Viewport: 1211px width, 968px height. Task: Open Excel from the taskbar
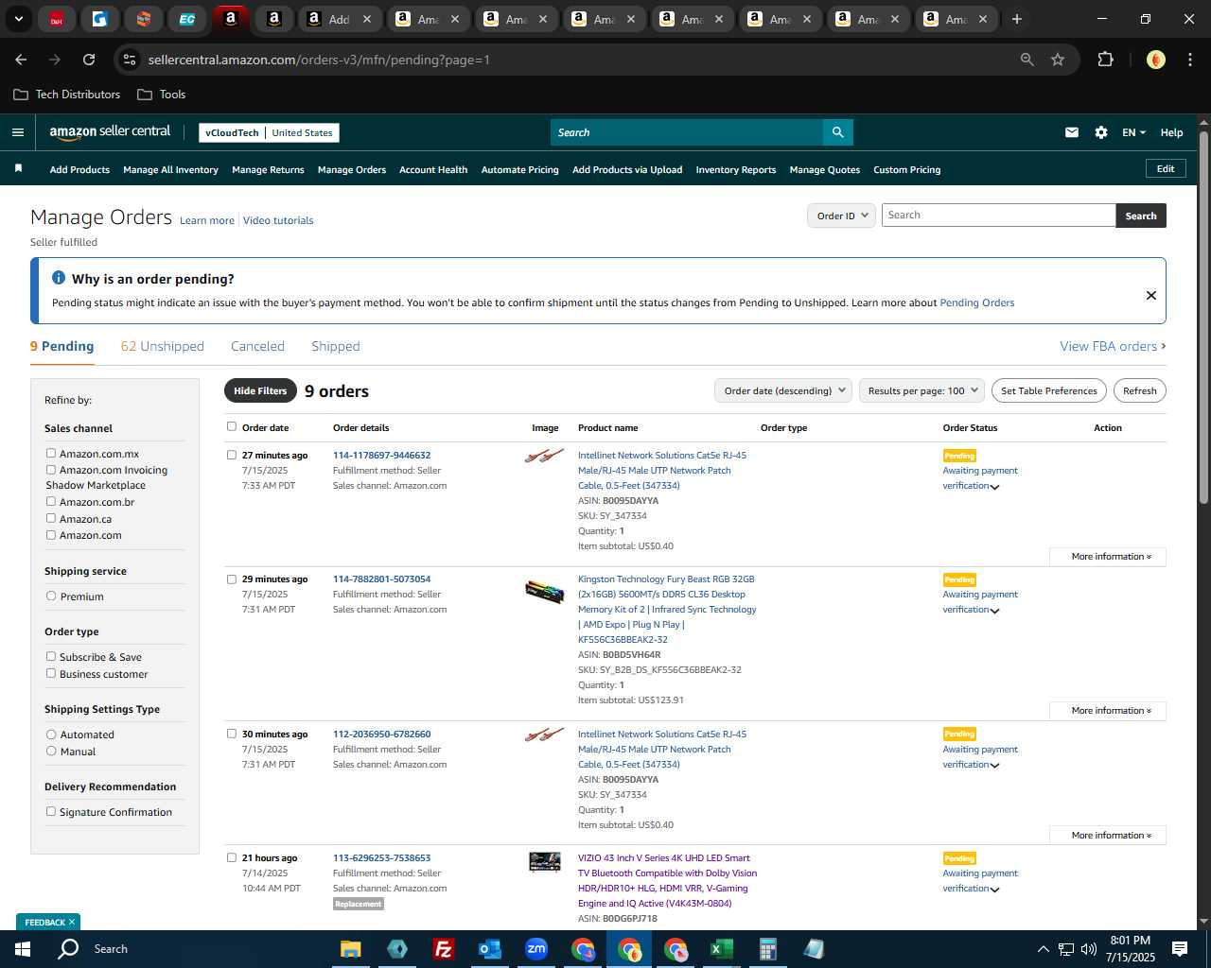721,949
